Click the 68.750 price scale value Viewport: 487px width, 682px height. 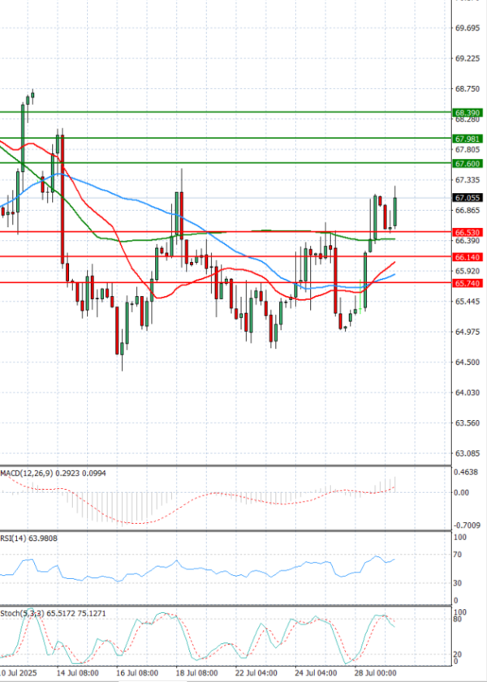coord(467,88)
